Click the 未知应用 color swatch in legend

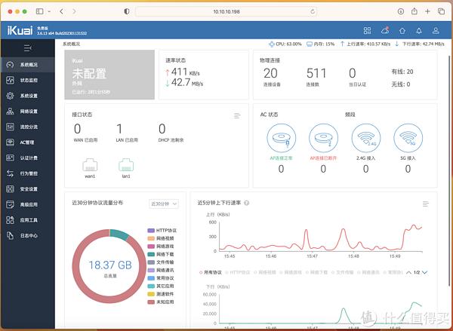coord(150,302)
